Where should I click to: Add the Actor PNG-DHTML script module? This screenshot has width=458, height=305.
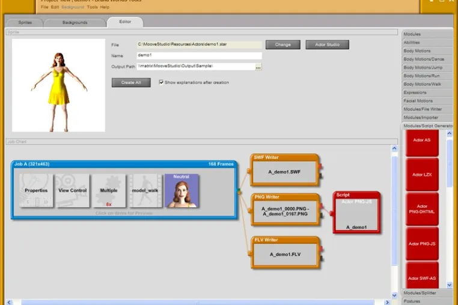pyautogui.click(x=422, y=209)
